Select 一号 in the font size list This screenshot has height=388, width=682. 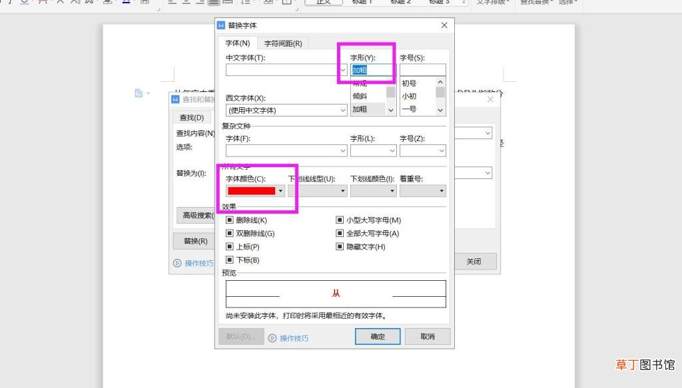tap(409, 109)
